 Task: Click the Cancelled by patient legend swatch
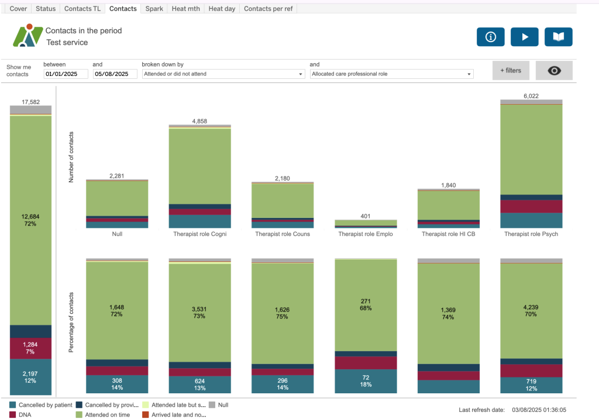13,404
